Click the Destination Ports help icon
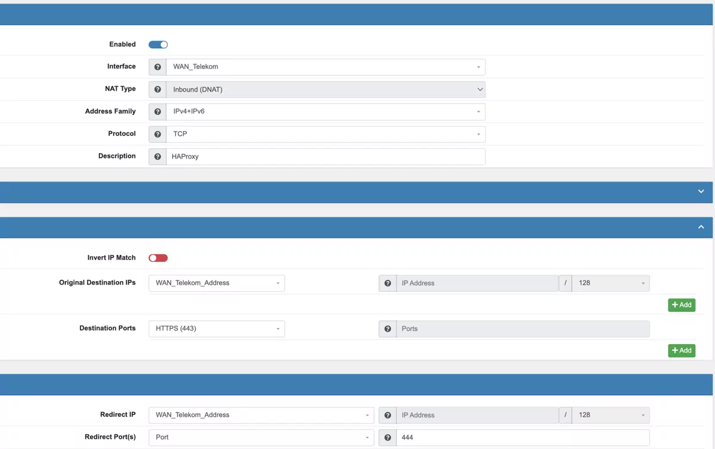 [387, 328]
